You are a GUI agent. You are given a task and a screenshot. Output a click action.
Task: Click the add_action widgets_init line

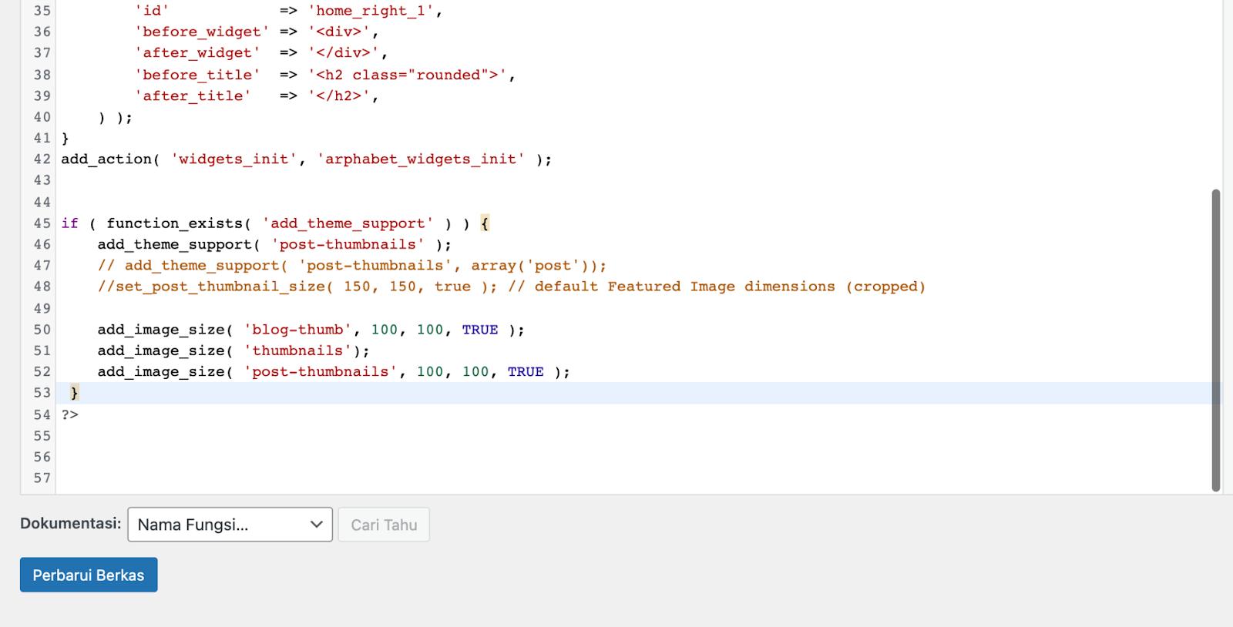(x=307, y=159)
